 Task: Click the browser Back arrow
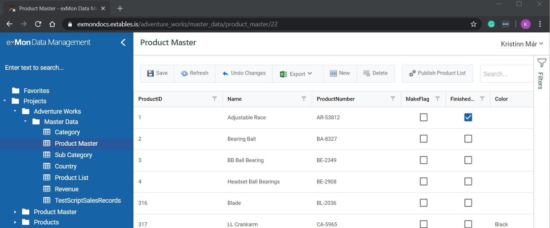(x=10, y=24)
